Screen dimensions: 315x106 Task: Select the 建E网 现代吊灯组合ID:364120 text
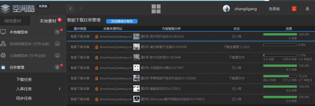click(x=162, y=37)
